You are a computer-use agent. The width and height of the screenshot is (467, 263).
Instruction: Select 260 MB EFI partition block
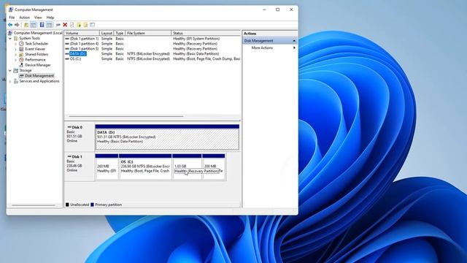[107, 167]
